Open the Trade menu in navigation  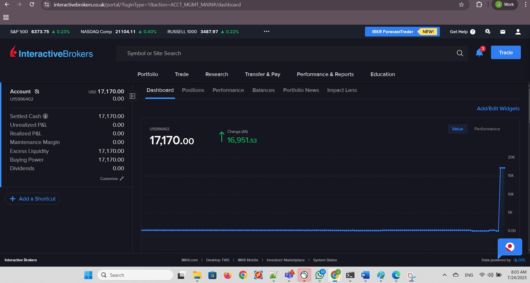click(x=182, y=74)
